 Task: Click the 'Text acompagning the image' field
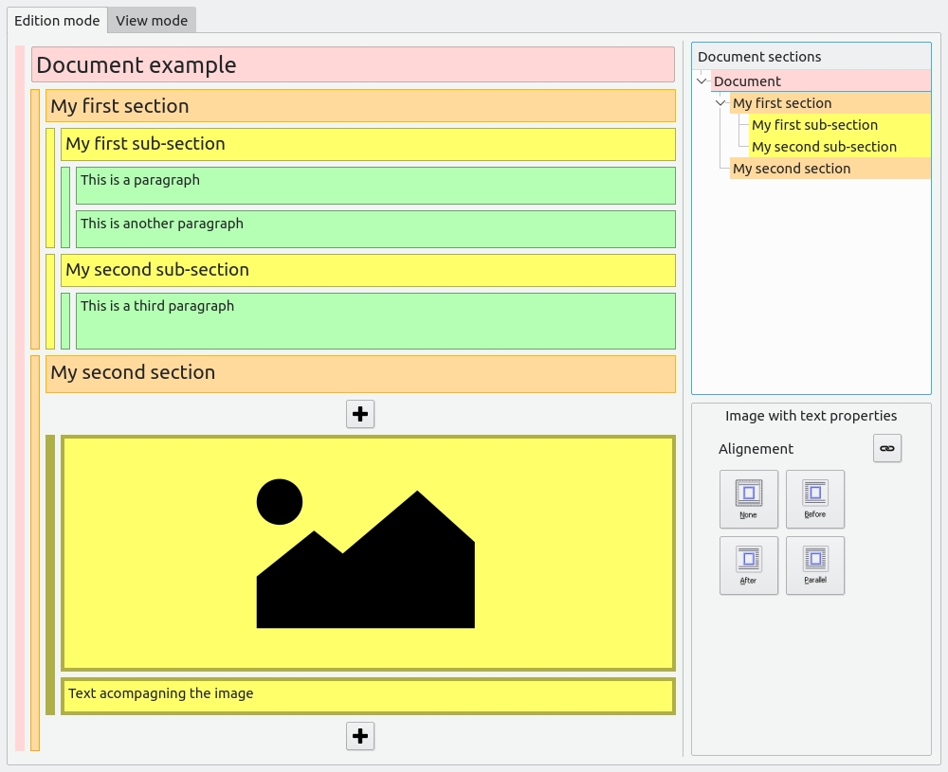(x=368, y=696)
